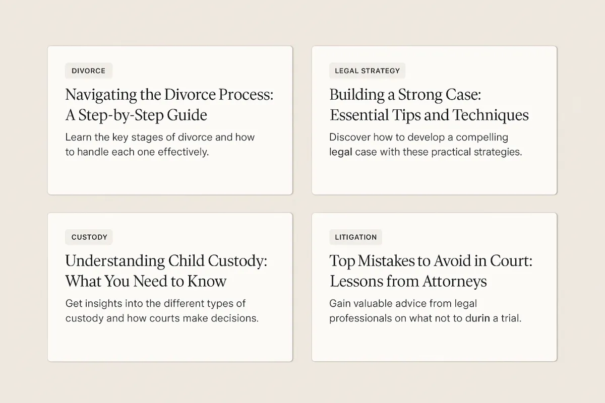The width and height of the screenshot is (605, 403).
Task: Click 'A Step-by-Step Guide' heading line
Action: 136,115
